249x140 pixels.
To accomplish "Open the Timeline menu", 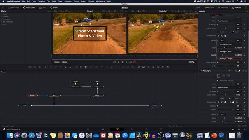I will pos(41,1).
